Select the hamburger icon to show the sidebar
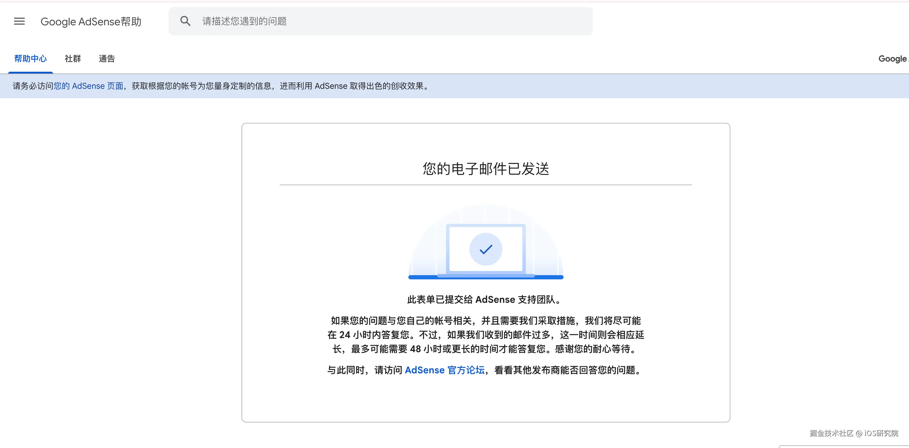 [x=19, y=21]
